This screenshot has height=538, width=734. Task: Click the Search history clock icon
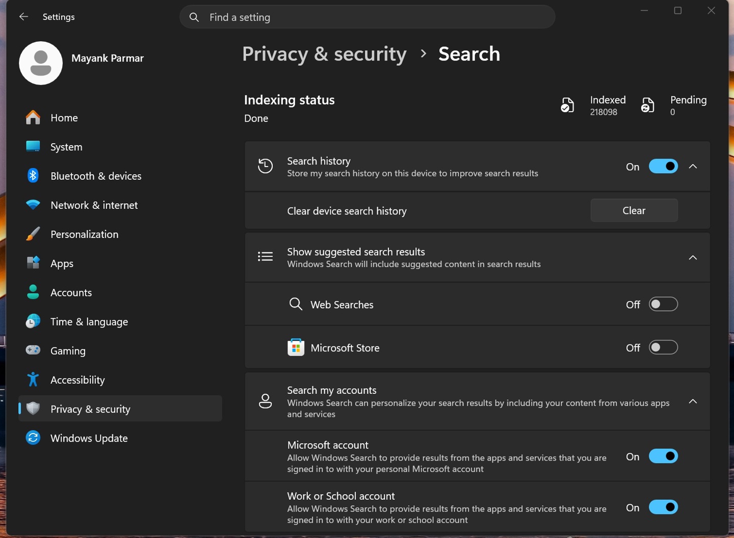265,166
